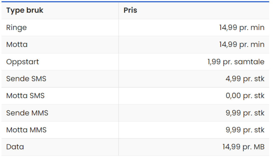
Task: Click the Motta MMS price 9,99 pr. stk
Action: 245,130
